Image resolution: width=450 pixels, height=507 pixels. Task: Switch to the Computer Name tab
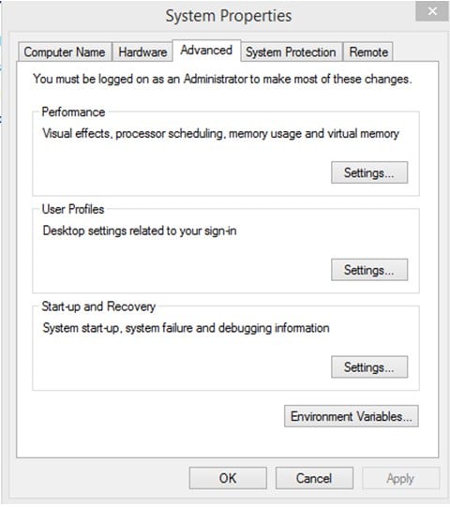[65, 52]
